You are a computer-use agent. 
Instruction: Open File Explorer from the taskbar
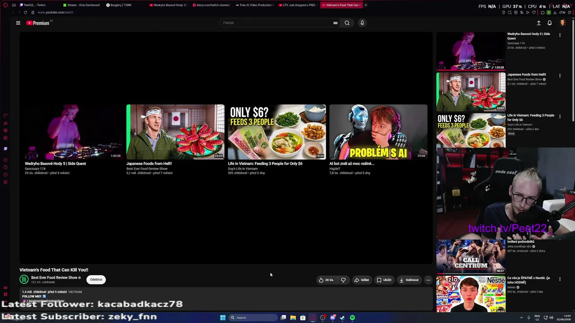click(293, 318)
